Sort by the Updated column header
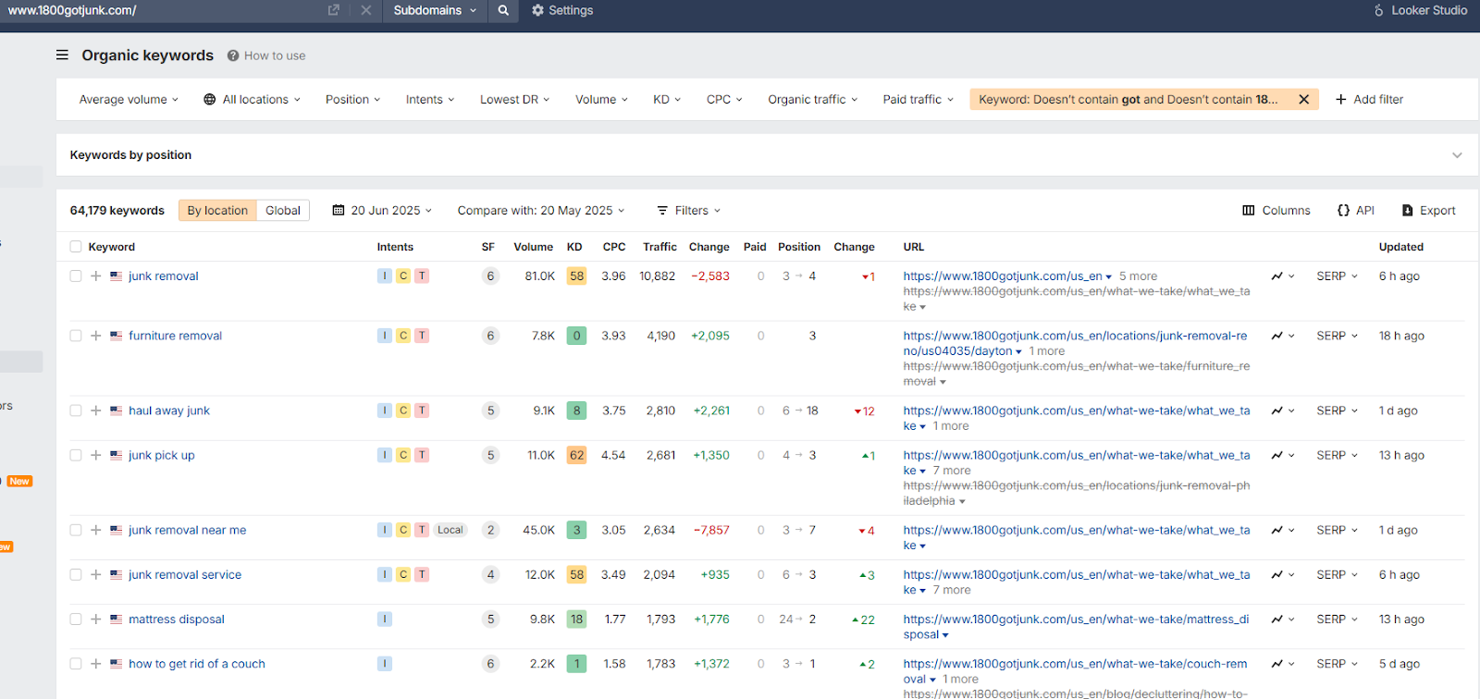 coord(1401,247)
